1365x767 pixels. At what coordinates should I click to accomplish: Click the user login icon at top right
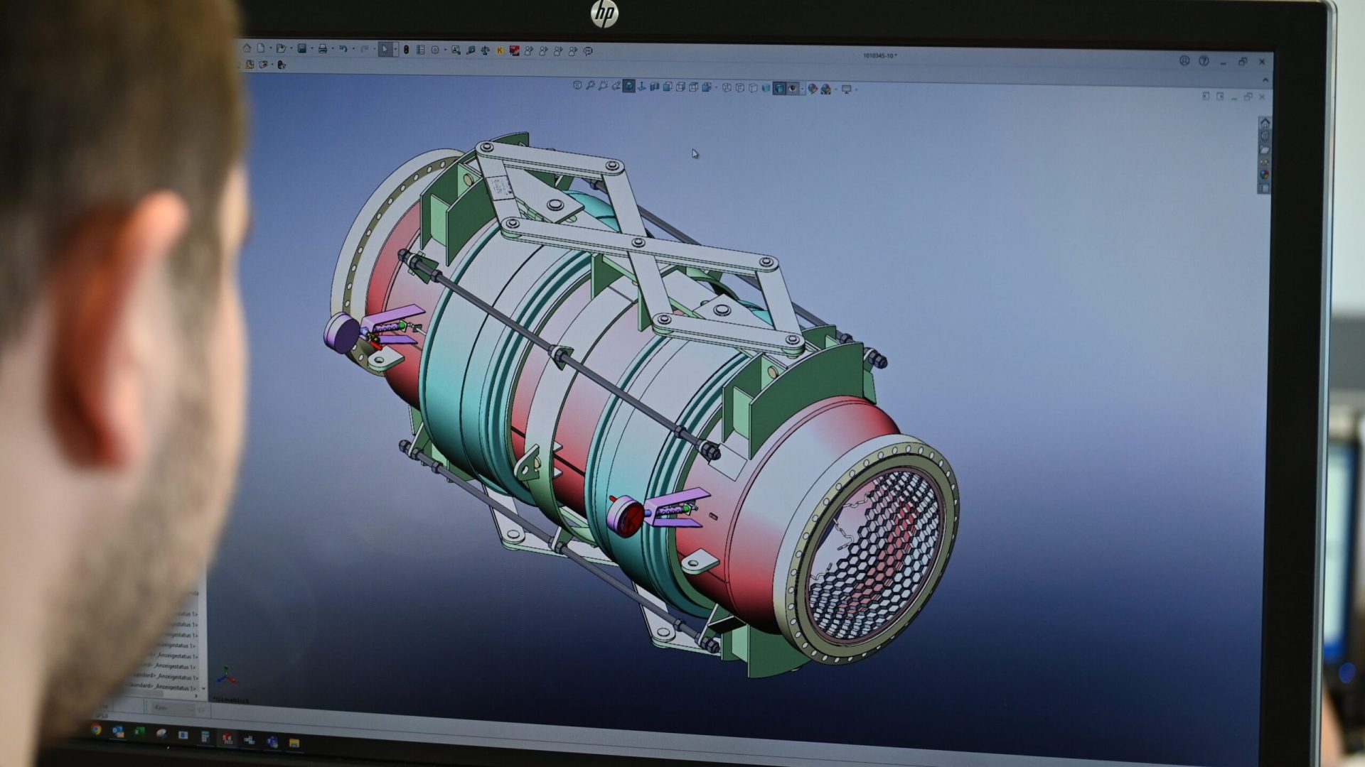coord(1184,60)
